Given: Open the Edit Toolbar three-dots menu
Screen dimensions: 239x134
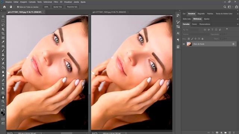Looking at the screenshot, I should click(3, 106).
